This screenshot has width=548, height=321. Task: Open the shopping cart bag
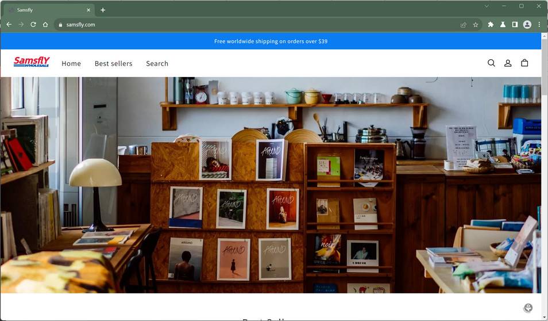point(524,63)
